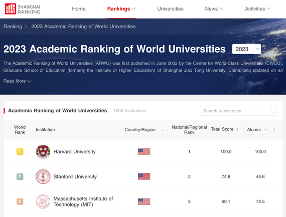Click the Academic Ranking of World Universities heading

point(58,111)
